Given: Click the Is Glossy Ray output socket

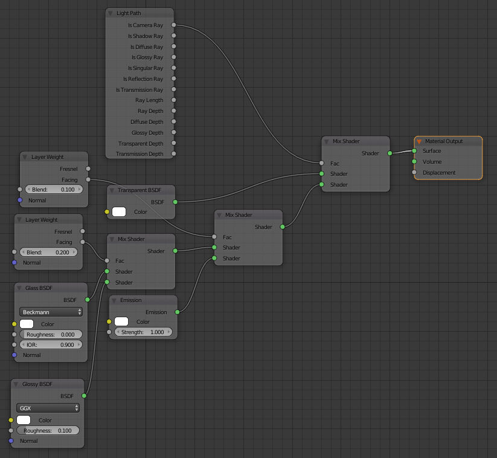Looking at the screenshot, I should click(x=174, y=57).
